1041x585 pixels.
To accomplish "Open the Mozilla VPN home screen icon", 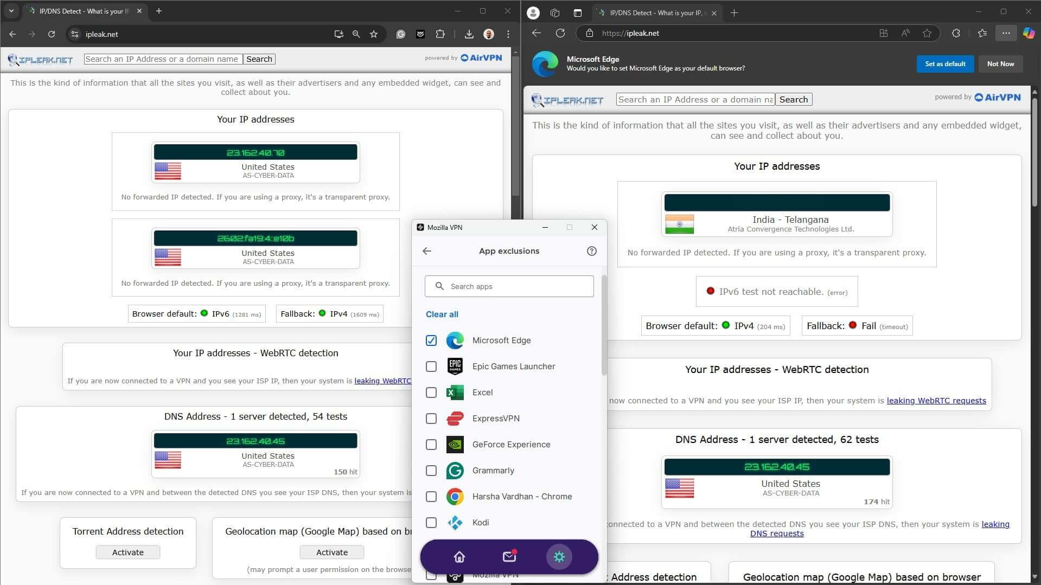I will click(x=458, y=557).
